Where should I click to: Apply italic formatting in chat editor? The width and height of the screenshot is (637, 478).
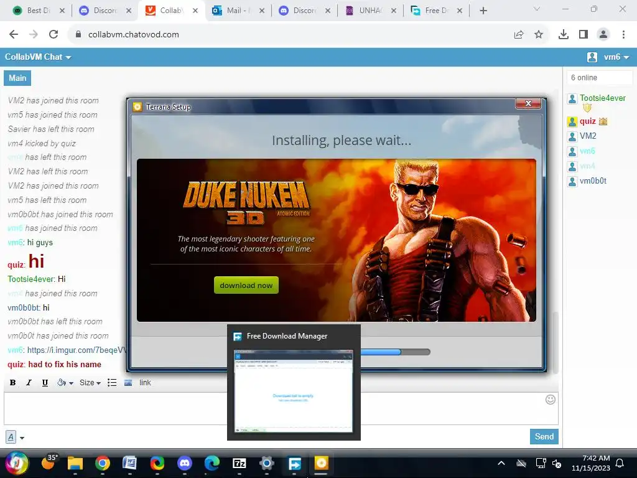coord(29,383)
